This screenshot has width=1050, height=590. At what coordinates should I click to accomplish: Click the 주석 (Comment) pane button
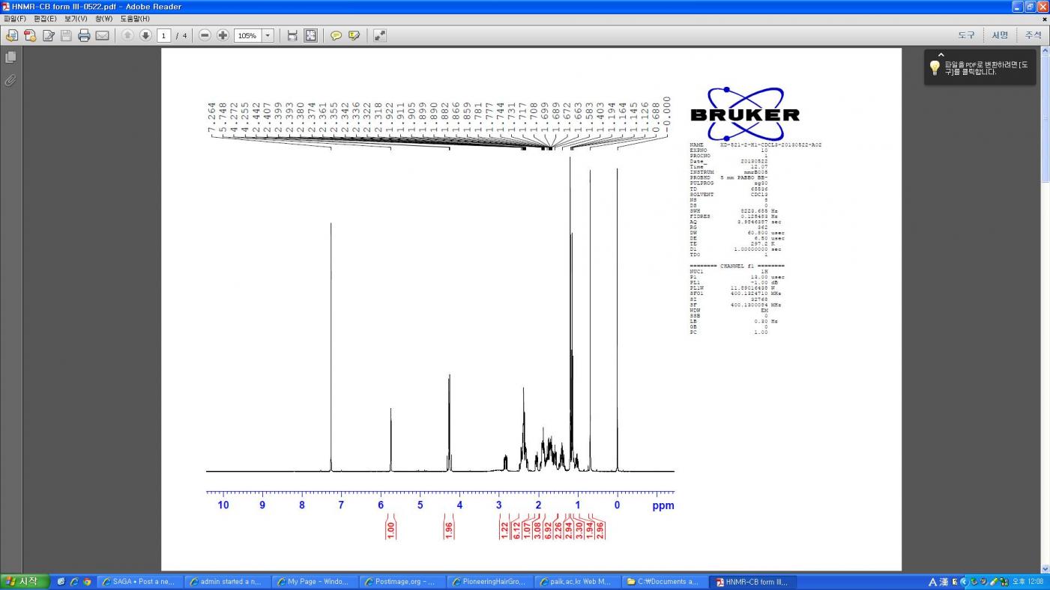[x=1033, y=35]
